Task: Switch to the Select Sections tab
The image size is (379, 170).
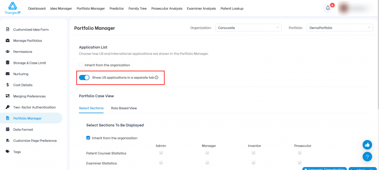Action: pyautogui.click(x=91, y=108)
